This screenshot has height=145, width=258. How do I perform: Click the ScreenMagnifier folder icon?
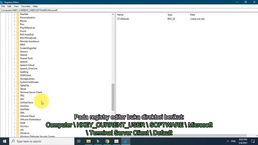18,48
